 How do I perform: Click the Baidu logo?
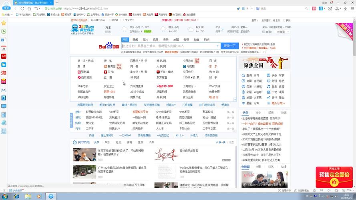[x=109, y=46]
